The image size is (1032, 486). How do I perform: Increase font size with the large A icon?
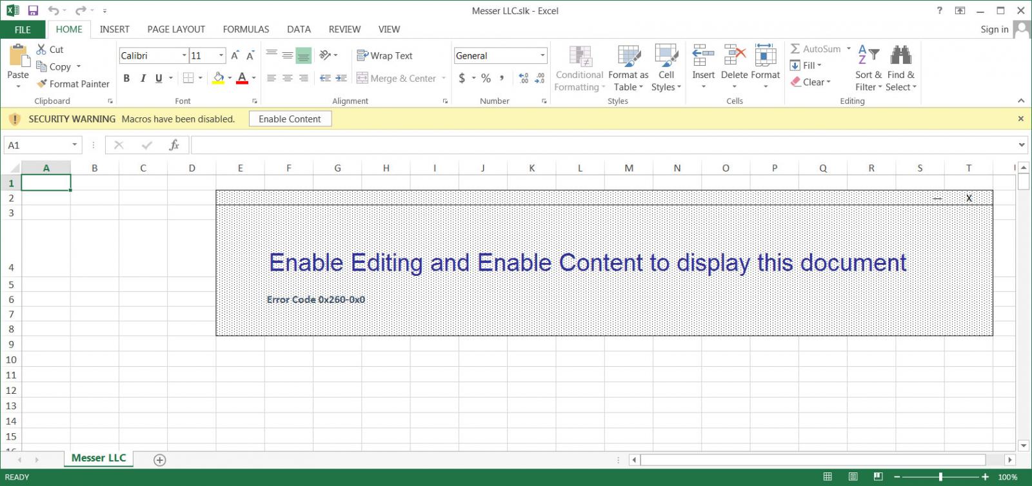pos(235,55)
